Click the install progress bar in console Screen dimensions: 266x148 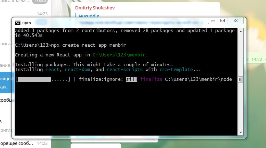43,79
